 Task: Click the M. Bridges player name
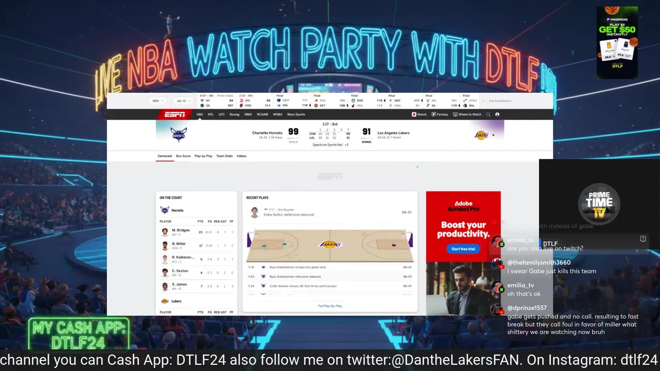[x=180, y=230]
